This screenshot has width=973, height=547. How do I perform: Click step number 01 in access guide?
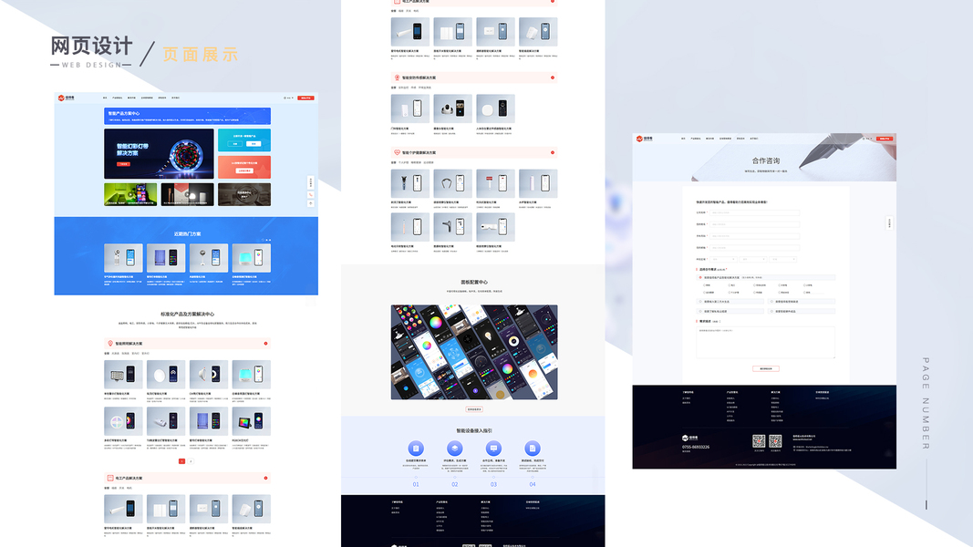click(416, 484)
